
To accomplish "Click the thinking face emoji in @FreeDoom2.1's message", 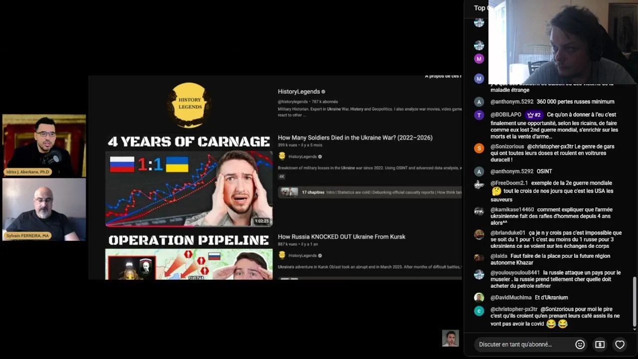I will pyautogui.click(x=496, y=191).
